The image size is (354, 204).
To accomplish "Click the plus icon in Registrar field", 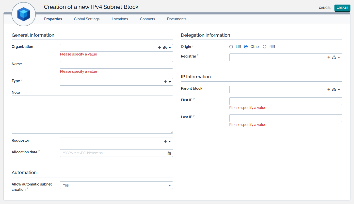I will pos(329,57).
